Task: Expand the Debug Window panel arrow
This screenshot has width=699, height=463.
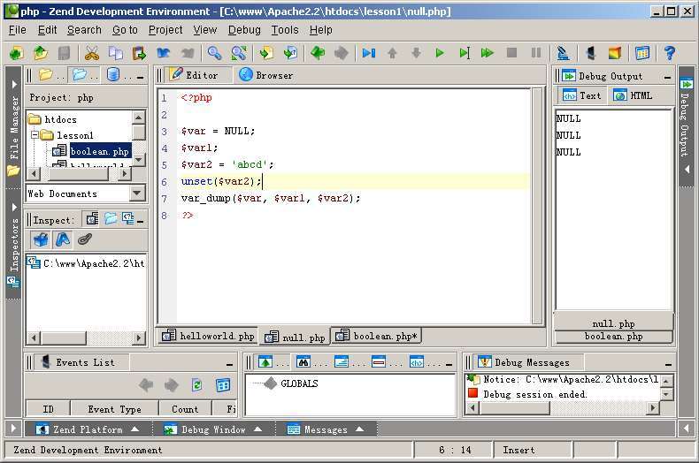Action: point(257,429)
